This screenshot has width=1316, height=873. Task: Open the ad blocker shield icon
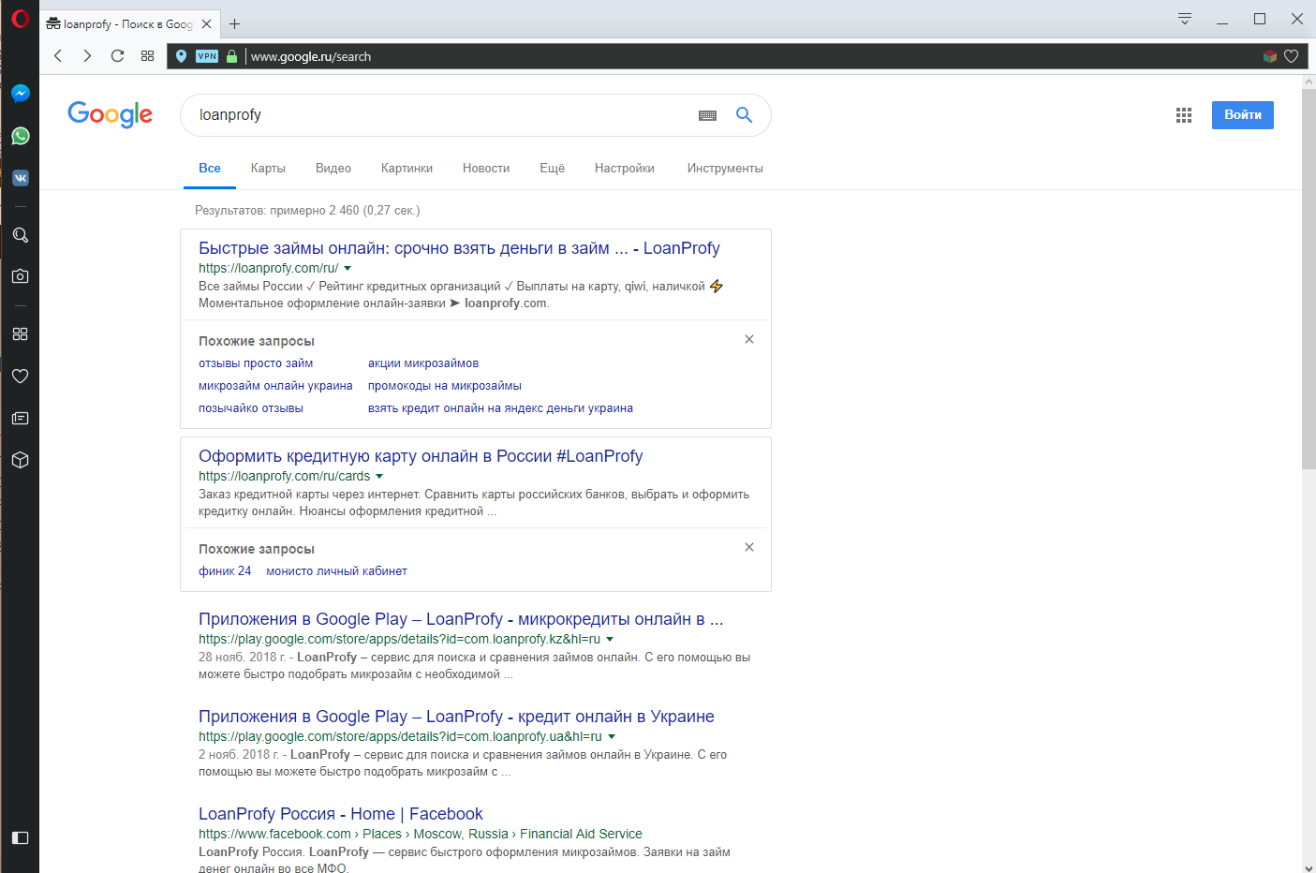coord(1270,56)
